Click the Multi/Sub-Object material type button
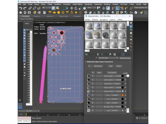 click(125, 58)
